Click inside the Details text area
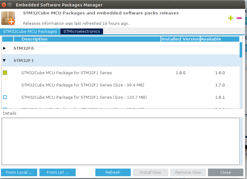 point(121,141)
